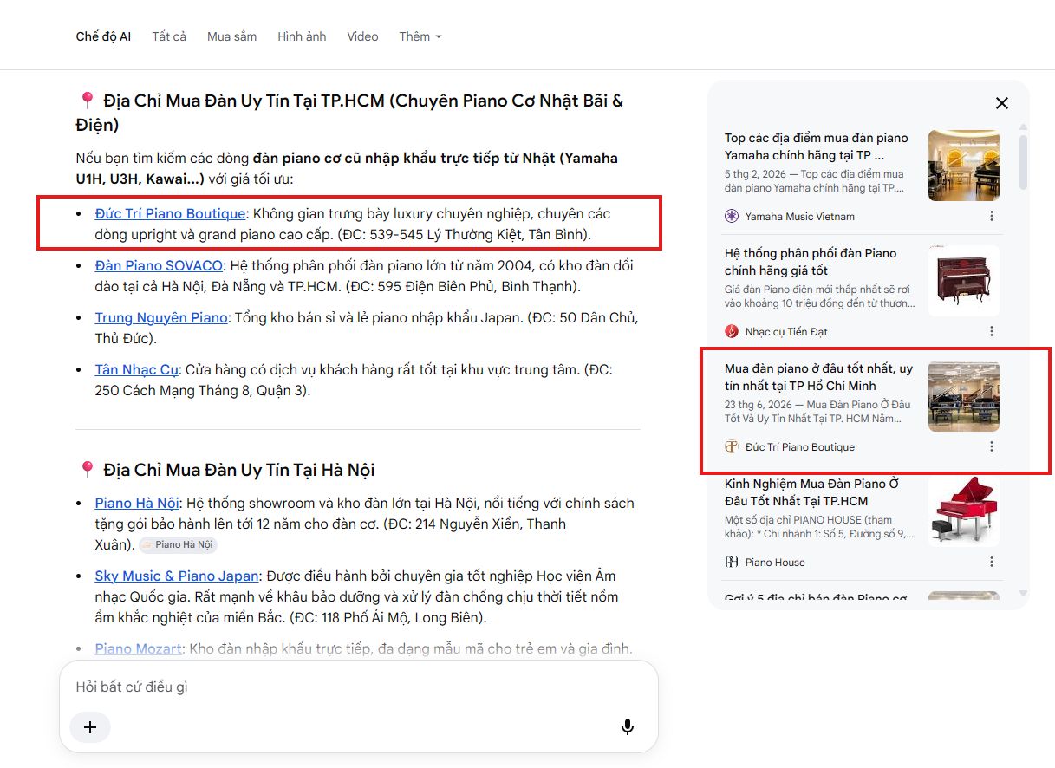Open the three-dot menu for the Nhạc cụ Tiến Đạt source
Screen dimensions: 1055x768
click(992, 331)
